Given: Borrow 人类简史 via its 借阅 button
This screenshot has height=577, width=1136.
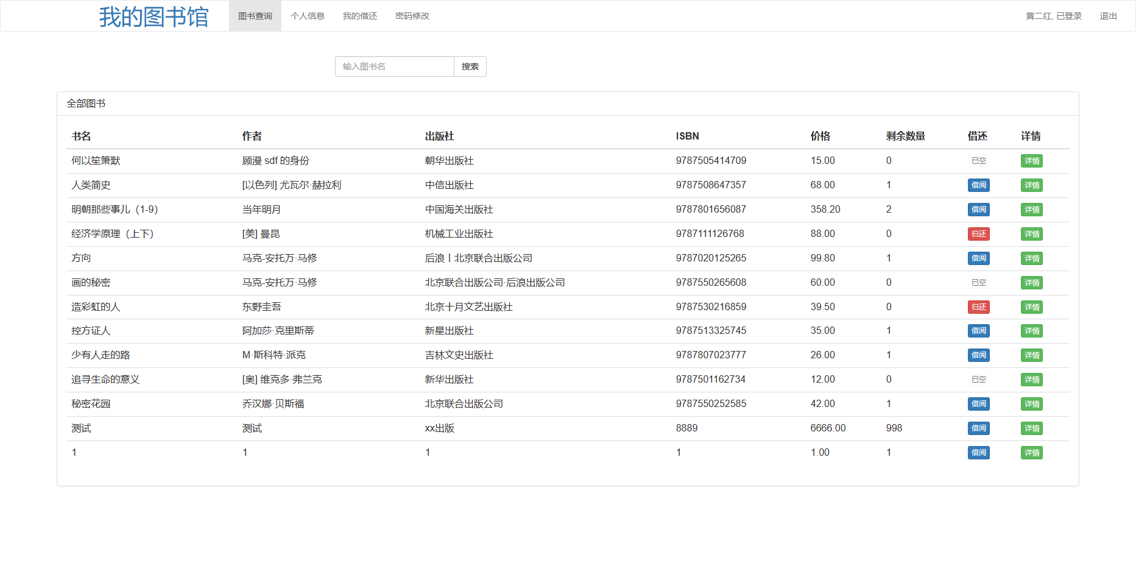Looking at the screenshot, I should click(978, 185).
